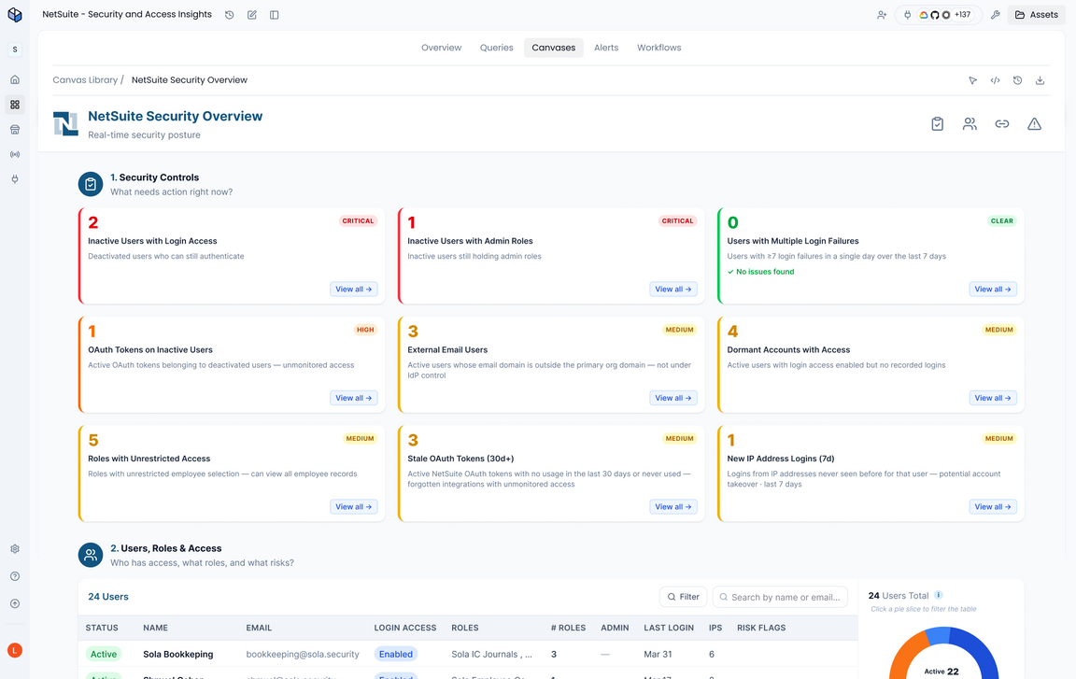Click the warning triangle icon in canvas header

point(1034,124)
